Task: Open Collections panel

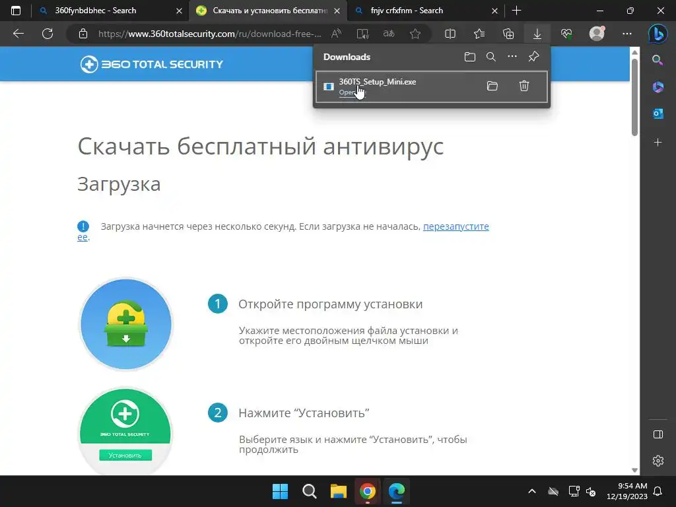Action: click(x=508, y=34)
